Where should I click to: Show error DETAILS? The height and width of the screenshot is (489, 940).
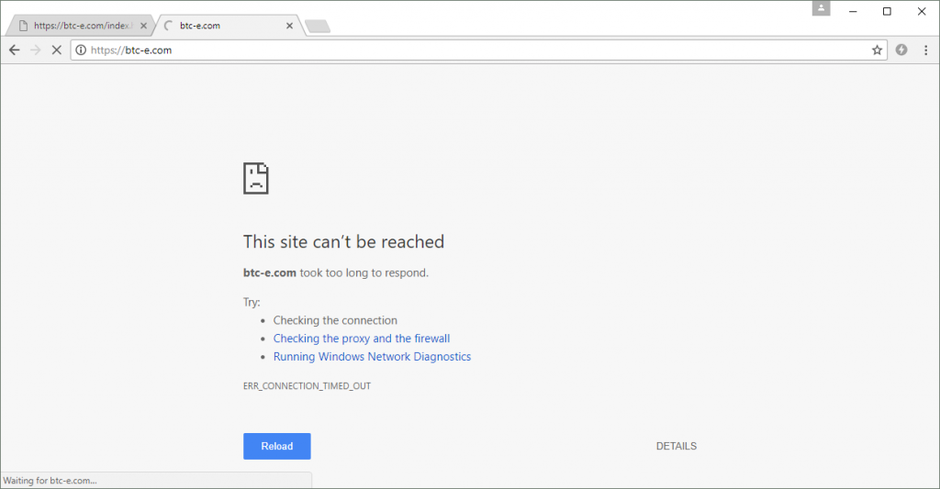point(677,447)
